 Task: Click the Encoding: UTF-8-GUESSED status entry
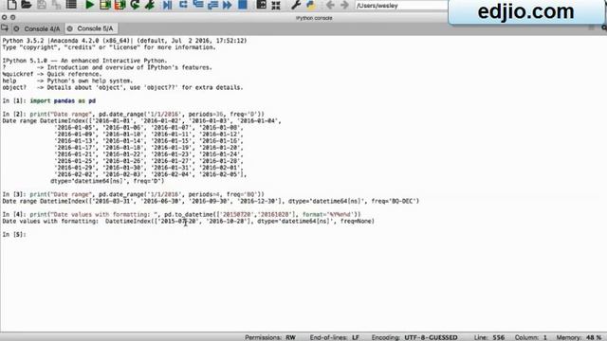pos(414,337)
